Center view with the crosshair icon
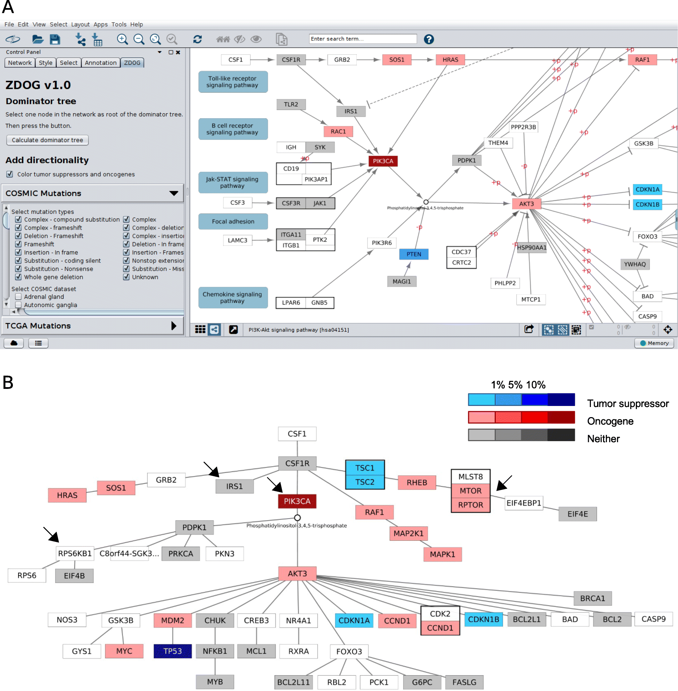 point(668,330)
